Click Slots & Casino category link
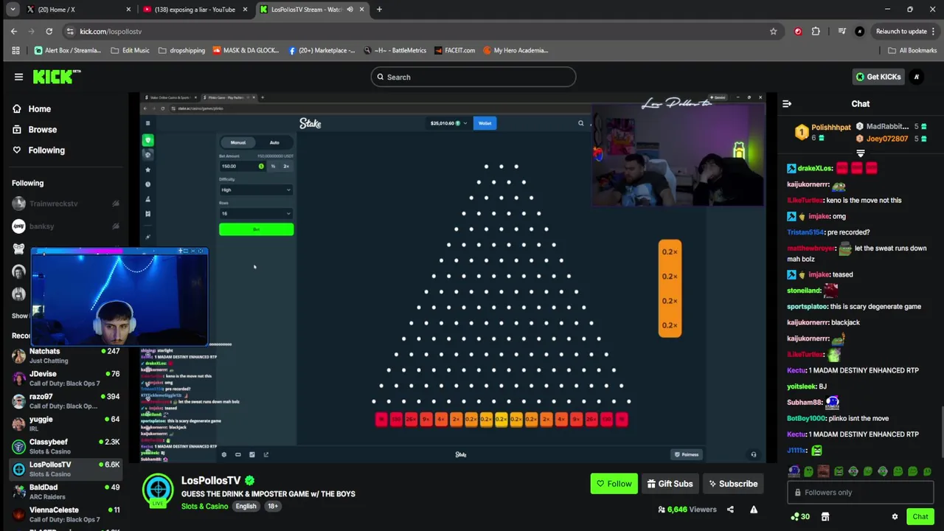Image resolution: width=944 pixels, height=531 pixels. (204, 507)
